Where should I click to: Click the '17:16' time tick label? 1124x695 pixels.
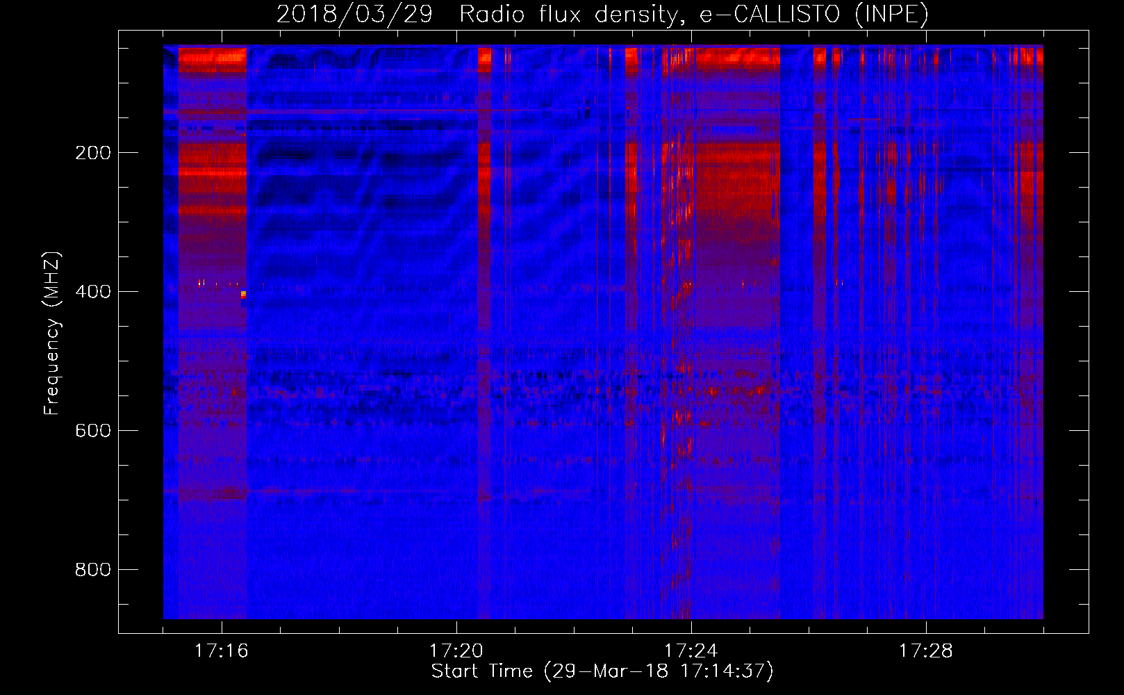coord(222,651)
